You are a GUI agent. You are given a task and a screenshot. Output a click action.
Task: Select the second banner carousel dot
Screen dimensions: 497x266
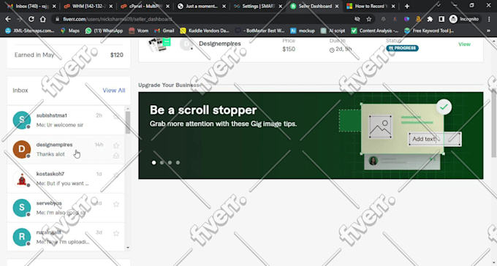[162, 163]
